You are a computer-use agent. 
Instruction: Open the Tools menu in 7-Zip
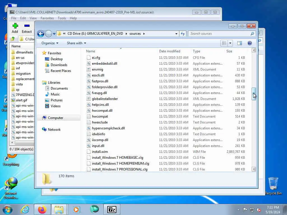pyautogui.click(x=62, y=18)
